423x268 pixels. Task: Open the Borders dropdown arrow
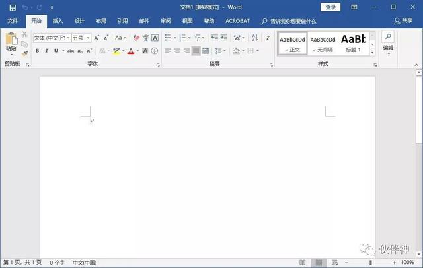point(258,51)
